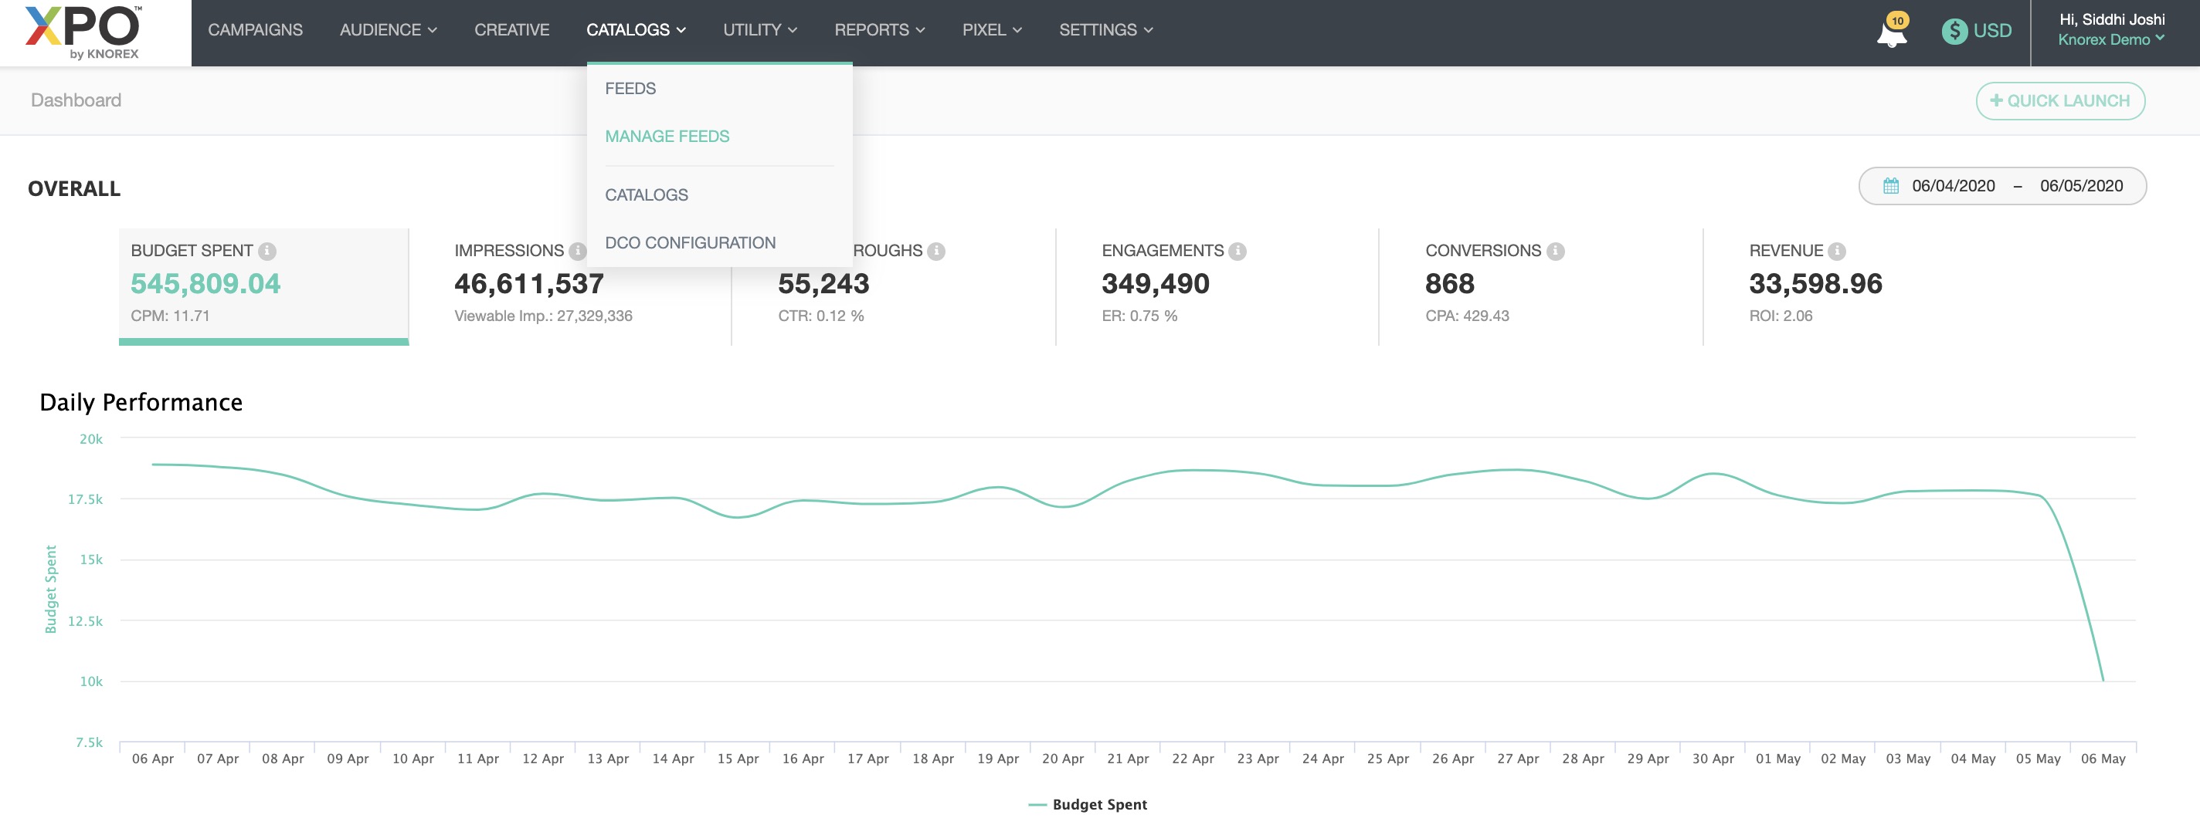
Task: Click the XPO by Knorex logo
Action: click(83, 32)
